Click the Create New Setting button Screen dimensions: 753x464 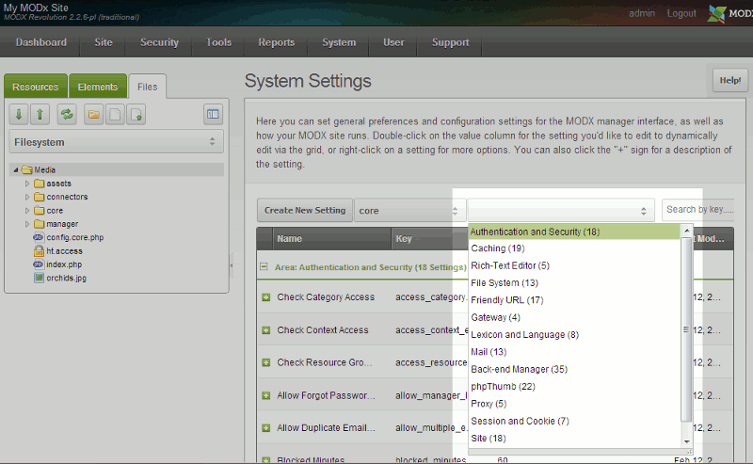coord(304,211)
